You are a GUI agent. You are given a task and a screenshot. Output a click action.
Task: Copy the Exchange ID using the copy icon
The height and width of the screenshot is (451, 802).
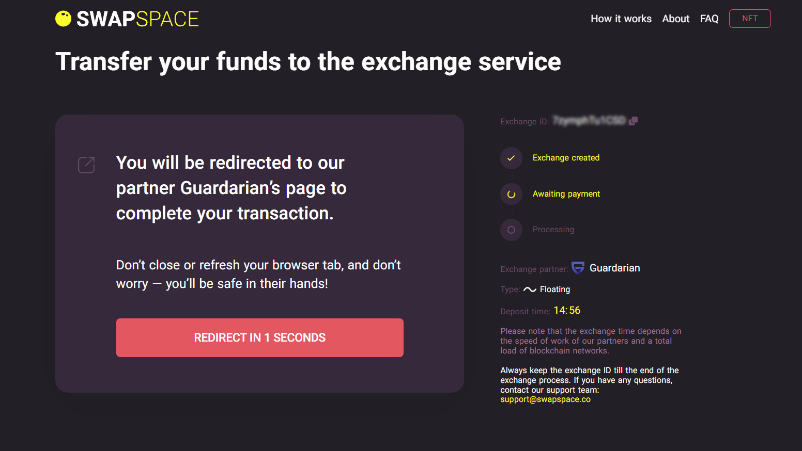633,121
